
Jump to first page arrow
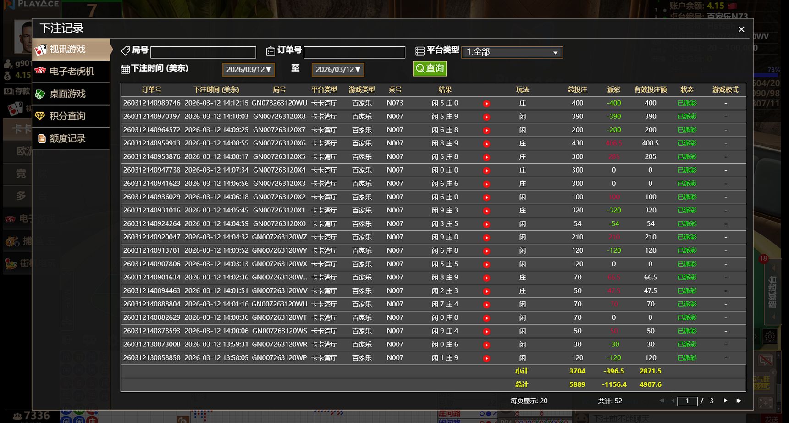(x=662, y=401)
